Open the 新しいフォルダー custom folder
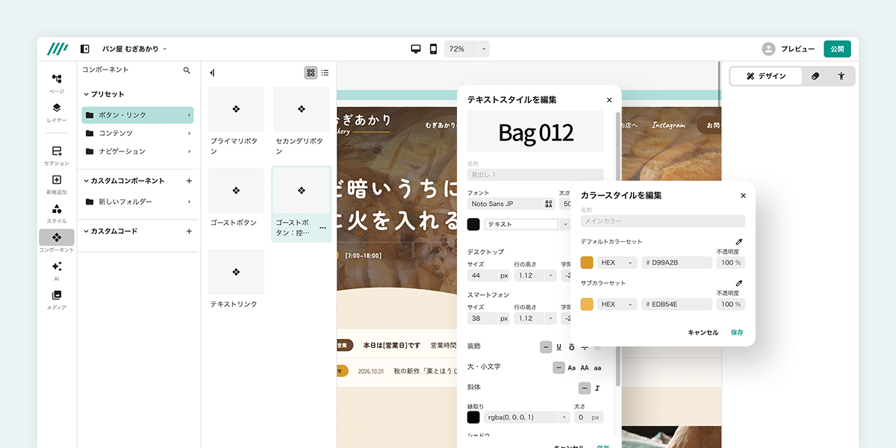896x448 pixels. click(137, 202)
